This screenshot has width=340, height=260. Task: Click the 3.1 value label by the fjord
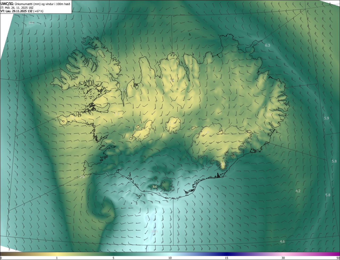pos(124,90)
